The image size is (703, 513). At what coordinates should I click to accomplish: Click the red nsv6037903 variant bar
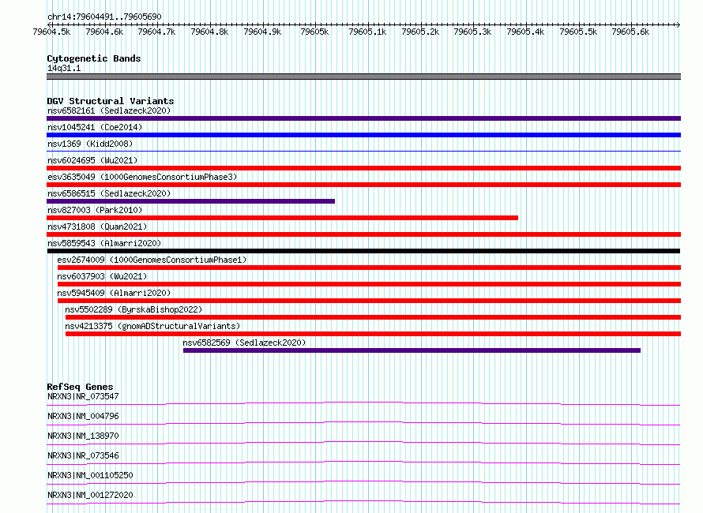[x=369, y=284]
